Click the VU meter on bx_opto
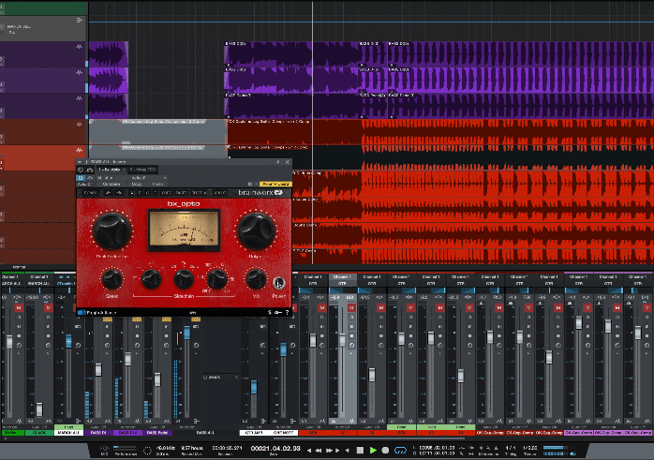 pos(184,230)
